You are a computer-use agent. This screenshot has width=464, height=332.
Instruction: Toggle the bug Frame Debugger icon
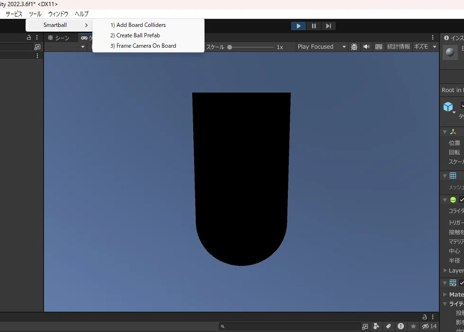point(354,47)
